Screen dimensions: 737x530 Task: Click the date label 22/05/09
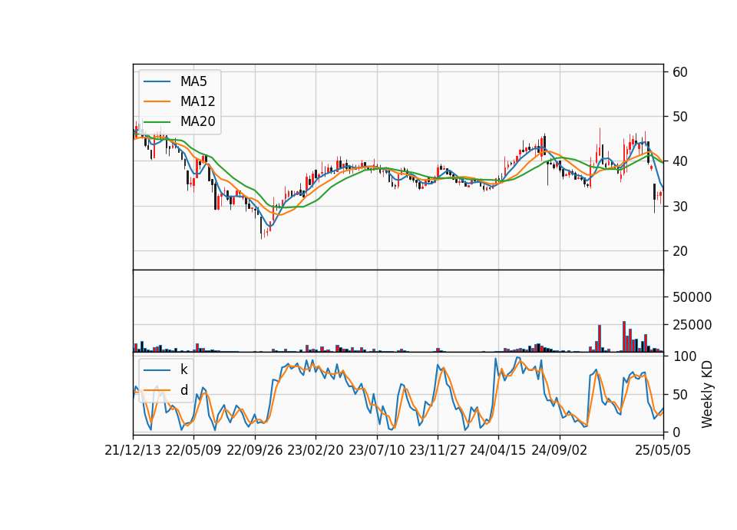pyautogui.click(x=193, y=450)
